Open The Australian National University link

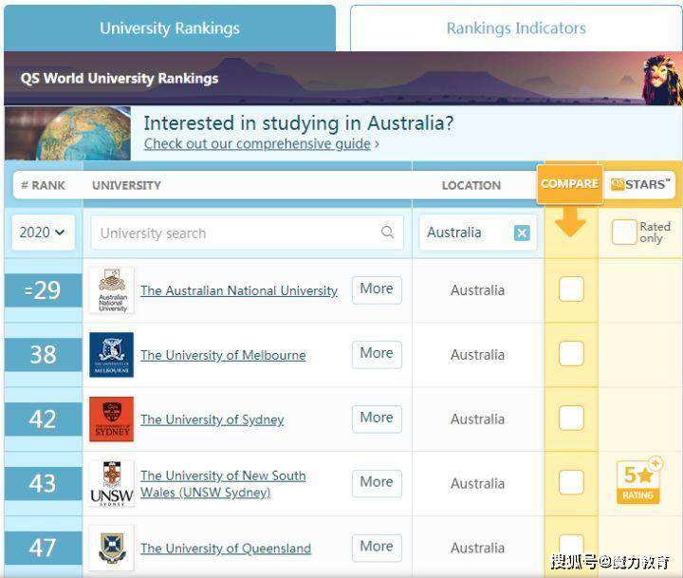pos(239,290)
